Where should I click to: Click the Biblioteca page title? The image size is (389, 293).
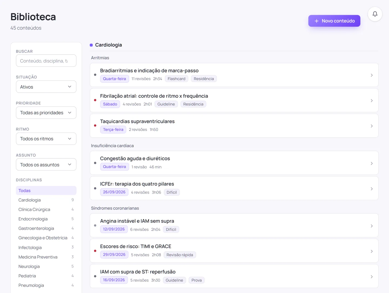coord(33,17)
